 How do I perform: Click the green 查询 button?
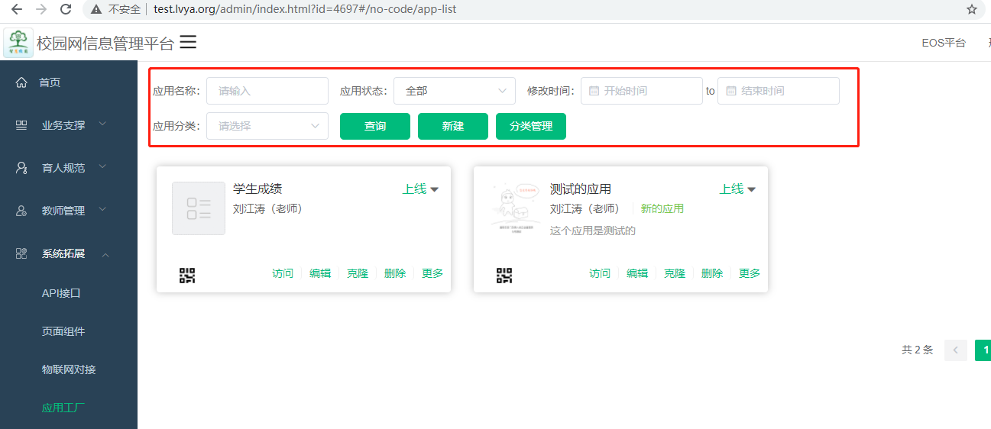coord(375,126)
